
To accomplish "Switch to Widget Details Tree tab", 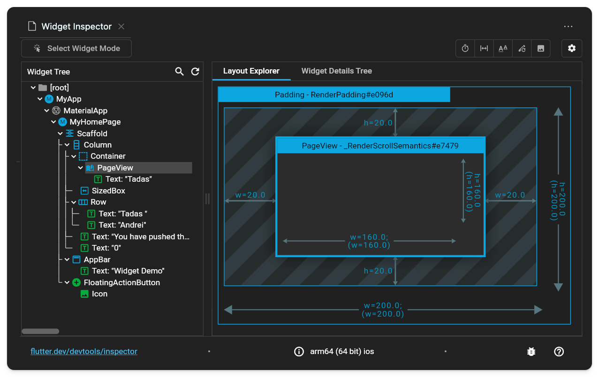I will (x=337, y=71).
